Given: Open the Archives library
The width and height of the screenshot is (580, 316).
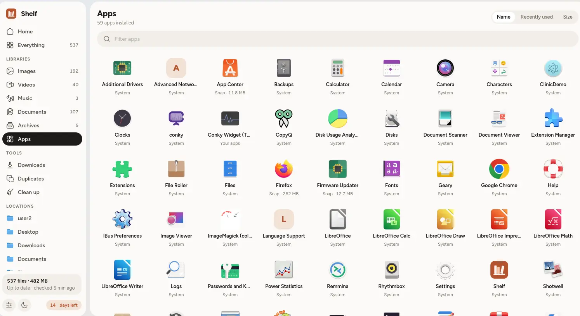Looking at the screenshot, I should tap(42, 125).
